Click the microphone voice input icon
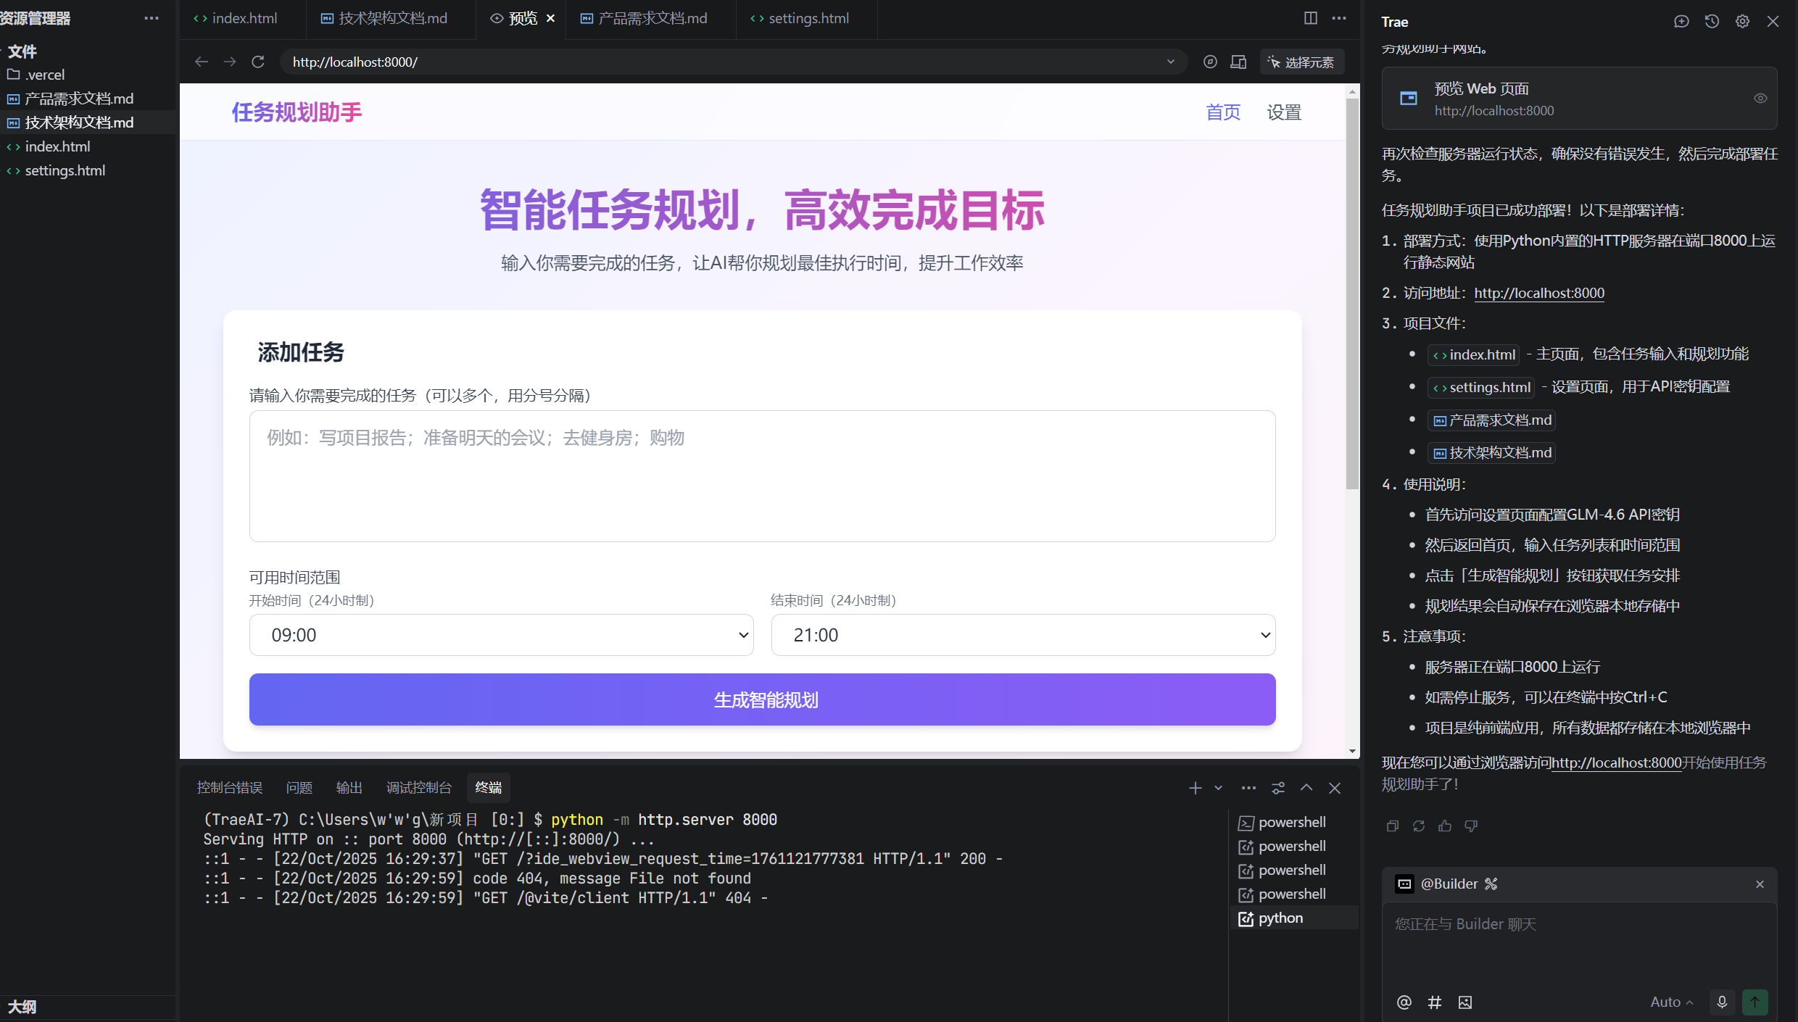 coord(1722,1002)
